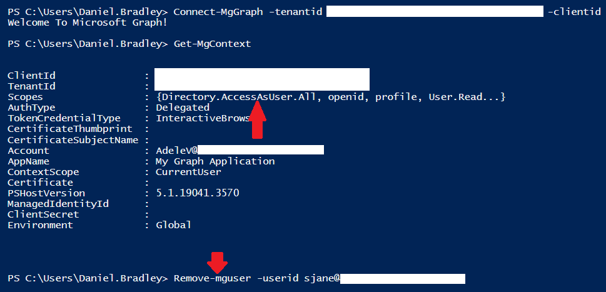This screenshot has width=606, height=292.
Task: Click the -tenantid parameter text
Action: [295, 12]
